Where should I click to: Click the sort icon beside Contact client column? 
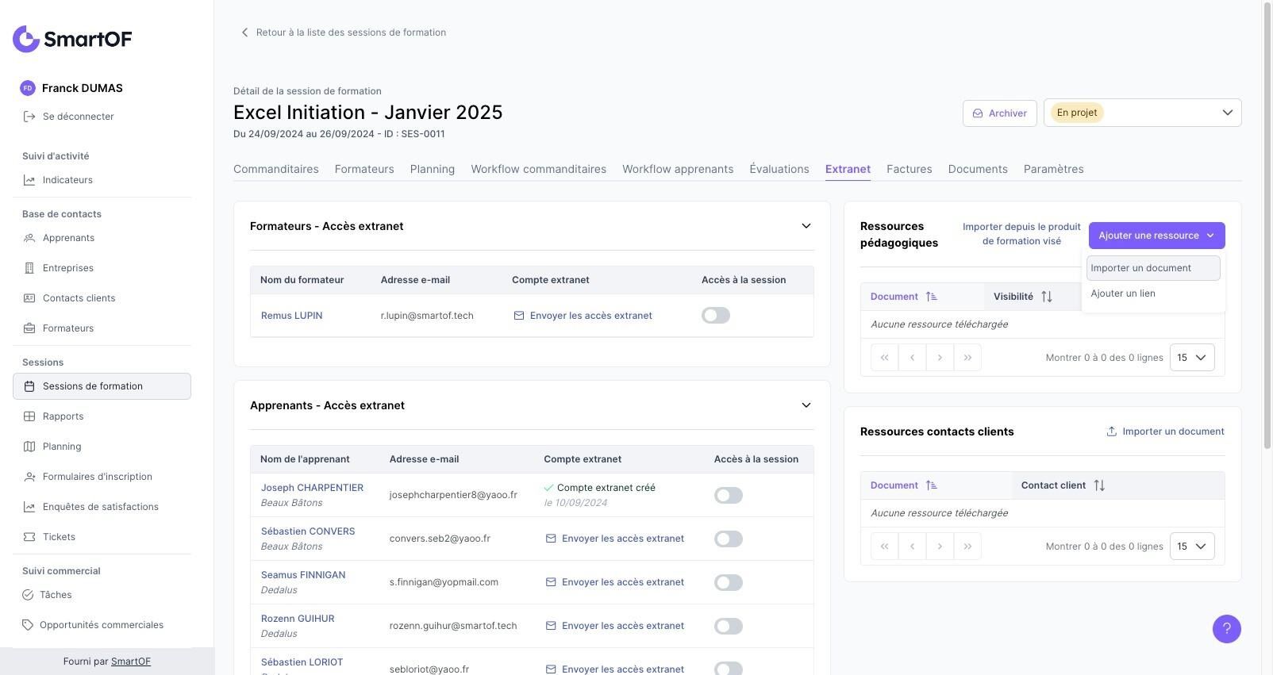(1099, 485)
